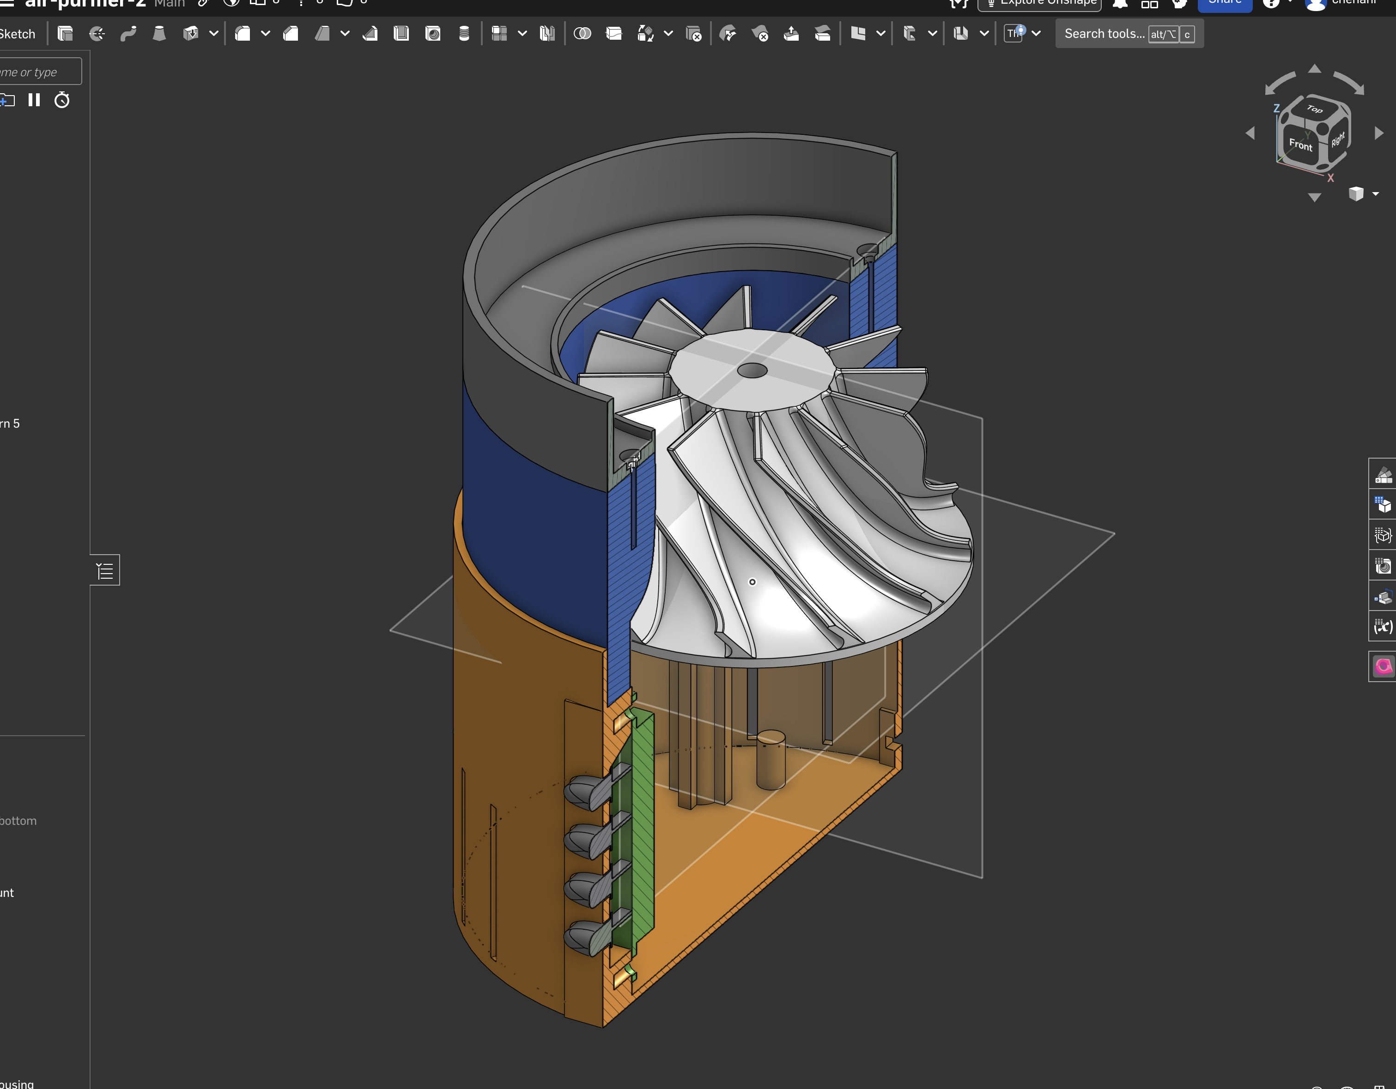Open the view cube display options dropdown
Image resolution: width=1396 pixels, height=1089 pixels.
click(1376, 194)
